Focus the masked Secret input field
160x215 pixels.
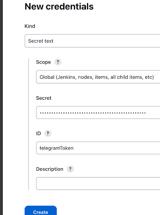pos(98,112)
